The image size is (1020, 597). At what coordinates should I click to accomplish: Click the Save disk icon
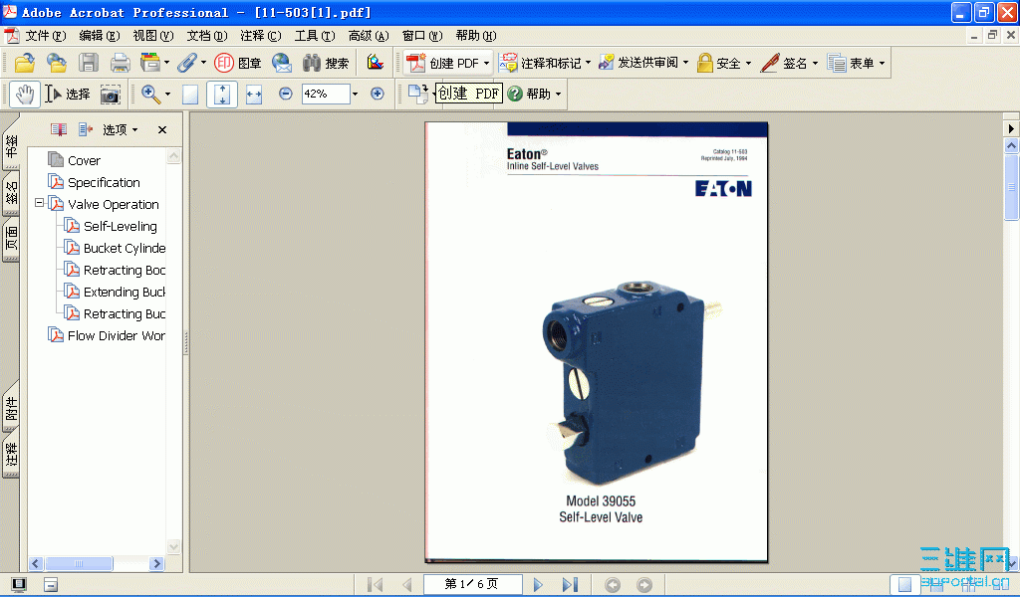point(89,63)
